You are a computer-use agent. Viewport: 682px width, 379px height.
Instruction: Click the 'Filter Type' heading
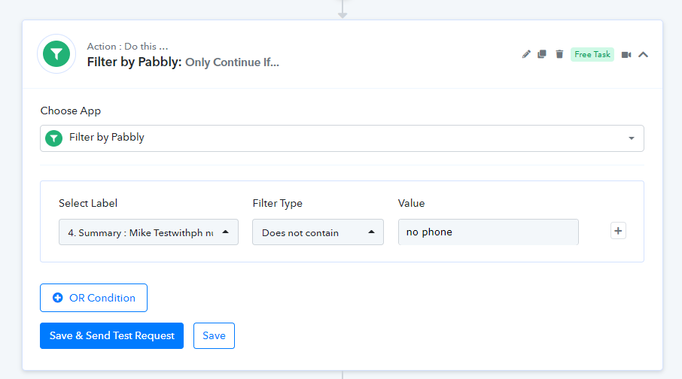(x=278, y=203)
